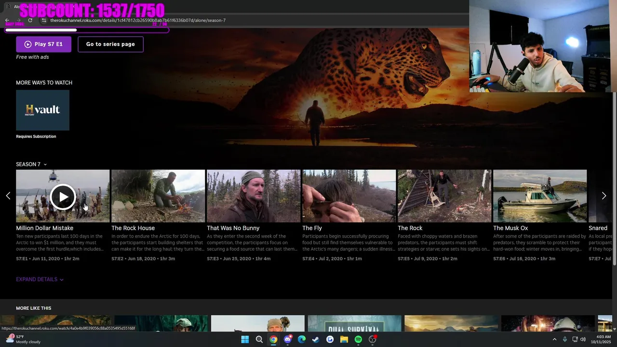Viewport: 617px width, 347px height.
Task: Click the 'S7:E3 • Jun 25, 2020' metadata text
Action: [229, 259]
